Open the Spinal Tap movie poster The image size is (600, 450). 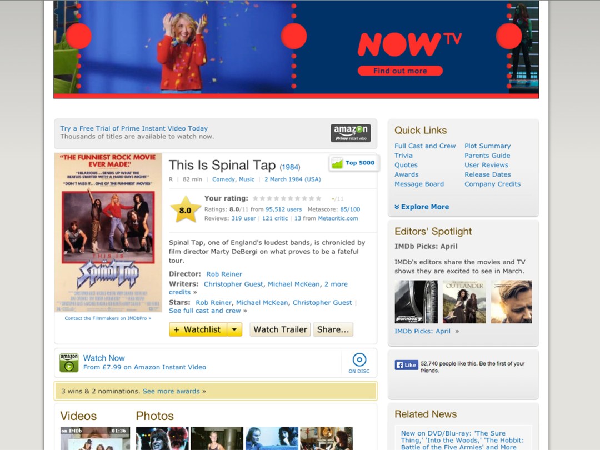pyautogui.click(x=108, y=233)
